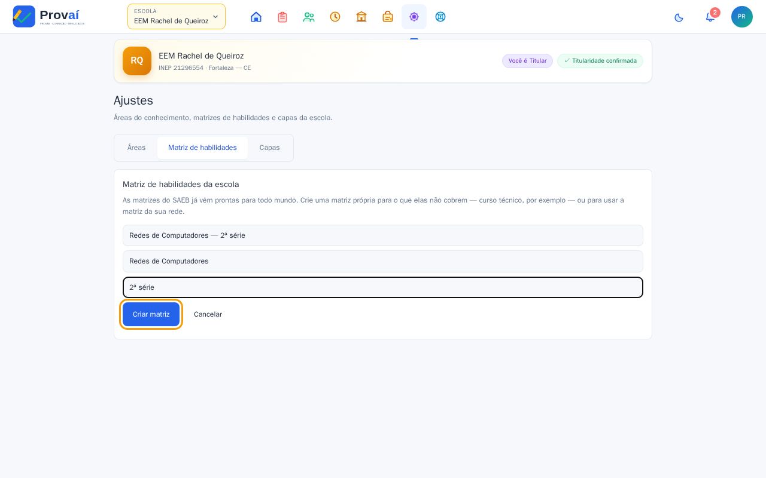Screen dimensions: 766x478
Task: Open the home icon in top navigation
Action: [256, 17]
